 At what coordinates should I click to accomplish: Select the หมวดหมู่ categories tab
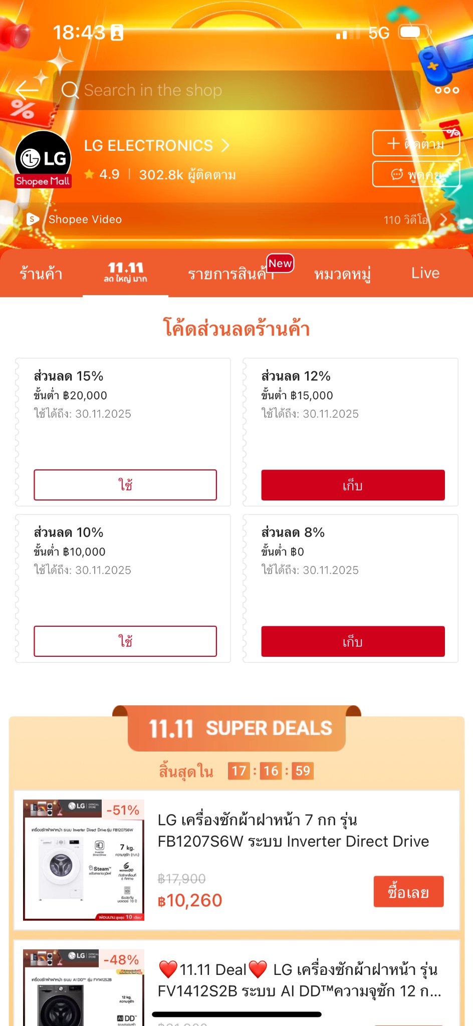[x=342, y=274]
